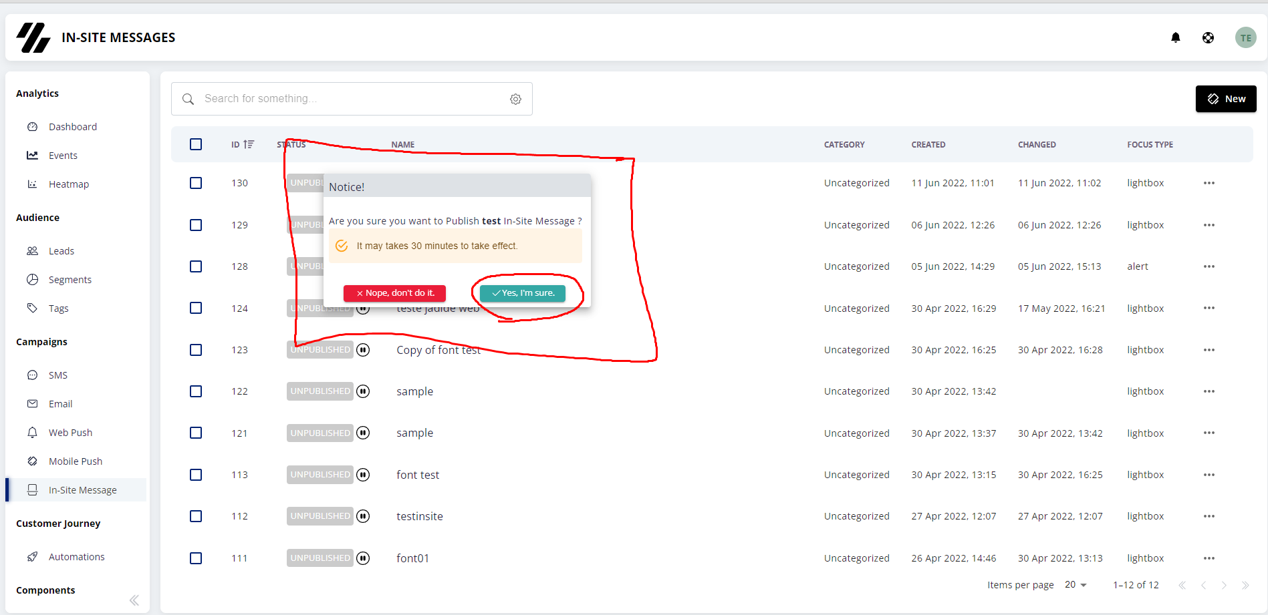Click the search input field
The image size is (1268, 615).
coord(352,99)
